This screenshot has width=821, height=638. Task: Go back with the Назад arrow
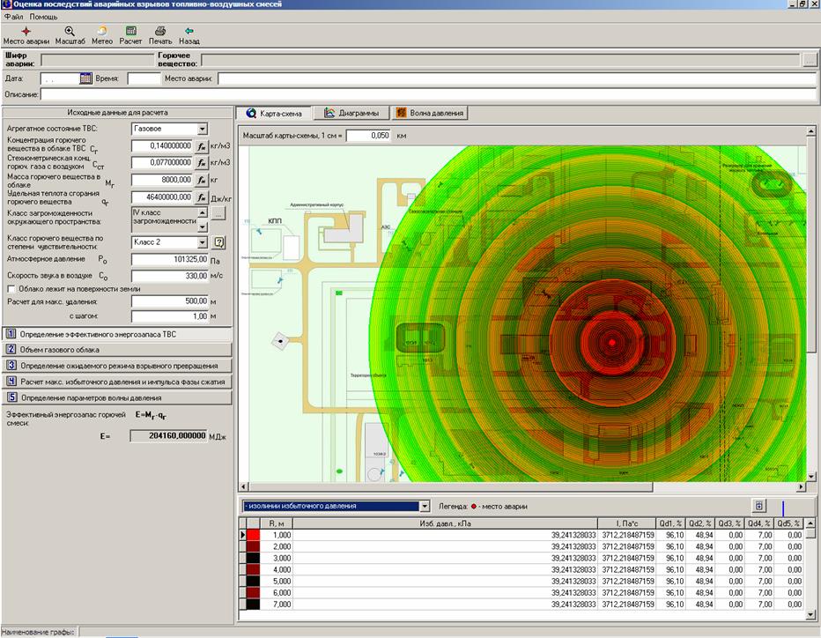click(189, 31)
